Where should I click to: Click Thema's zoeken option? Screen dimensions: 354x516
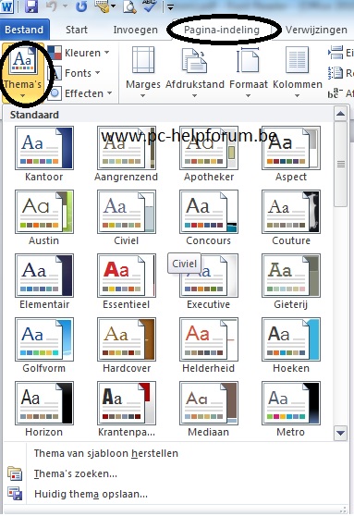76,473
